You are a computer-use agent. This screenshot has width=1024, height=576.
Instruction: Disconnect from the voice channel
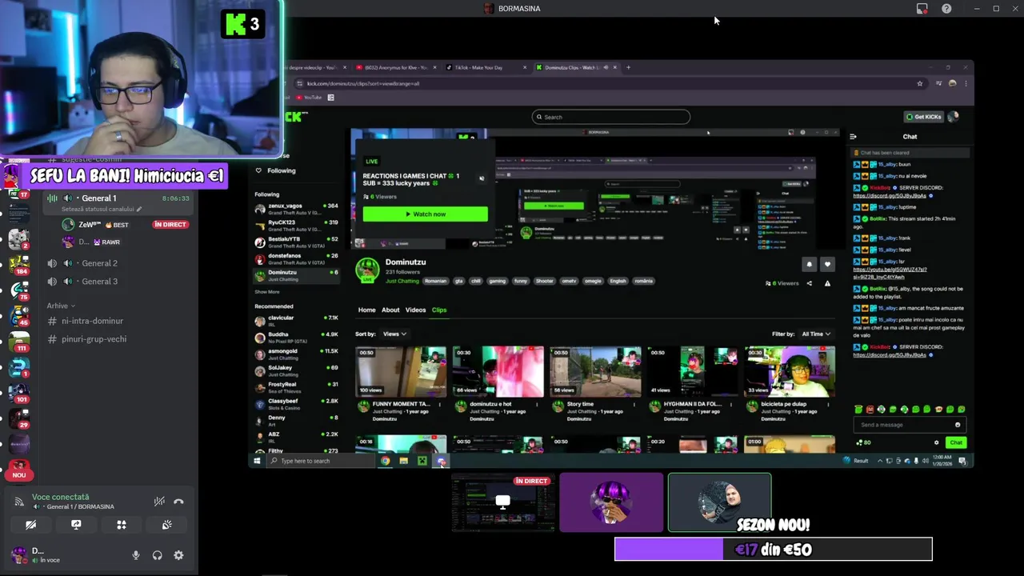[178, 502]
